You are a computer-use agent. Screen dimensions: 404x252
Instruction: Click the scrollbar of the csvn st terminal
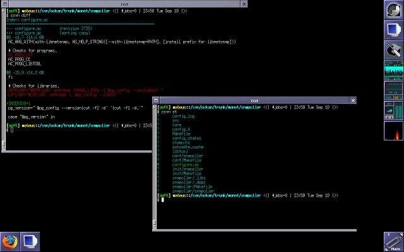(x=154, y=166)
